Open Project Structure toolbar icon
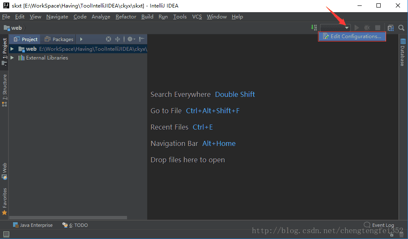Image resolution: width=408 pixels, height=239 pixels. (391, 28)
